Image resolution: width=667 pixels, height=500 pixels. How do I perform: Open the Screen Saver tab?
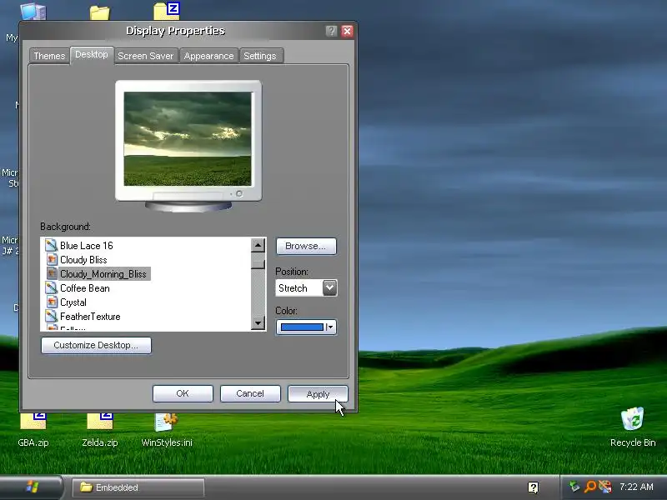click(145, 56)
